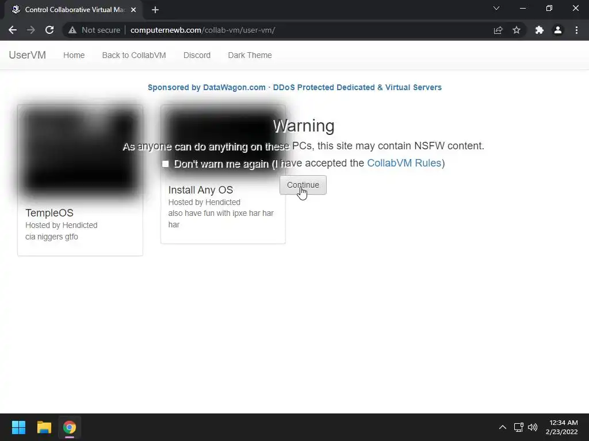Open File Explorer from the taskbar
589x441 pixels.
pos(44,427)
